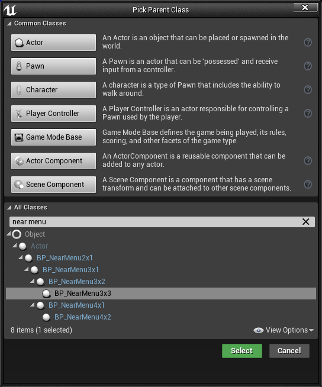Collapse the All Classes section
Viewport: 322px width, 387px height.
[9, 208]
